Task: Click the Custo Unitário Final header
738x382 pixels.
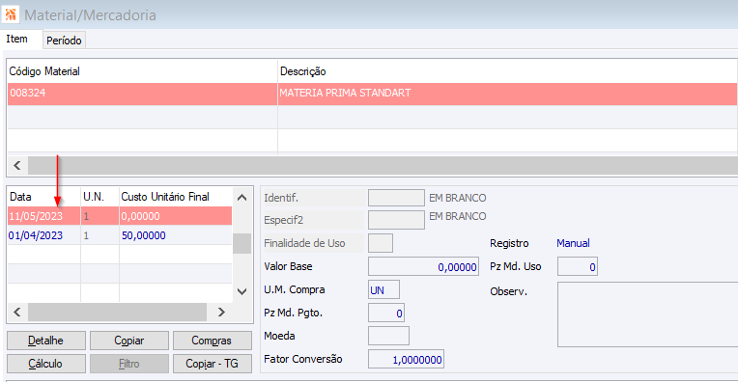Action: pos(176,197)
